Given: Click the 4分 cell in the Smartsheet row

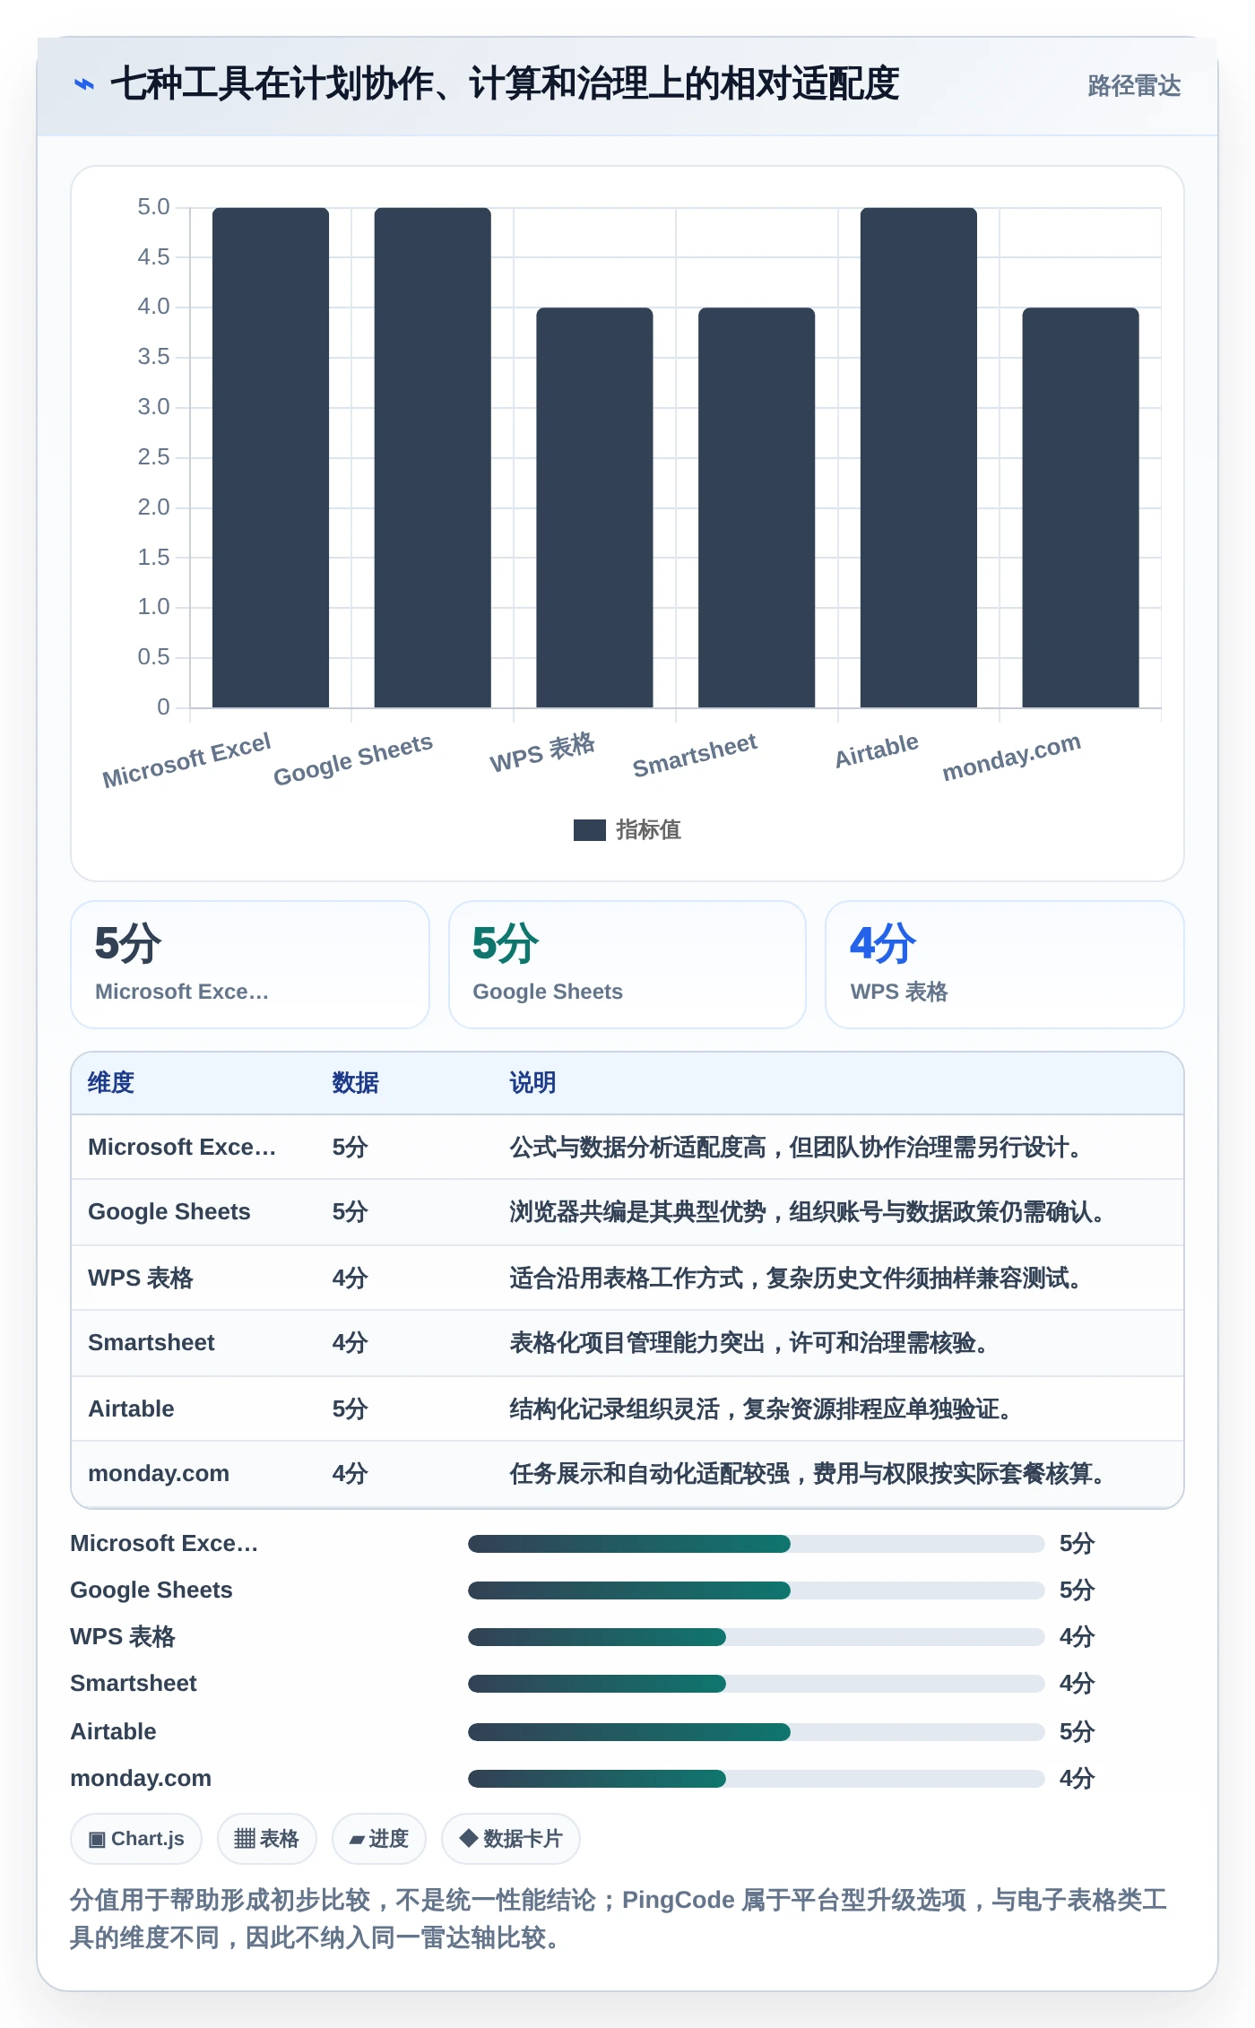Looking at the screenshot, I should click(x=351, y=1343).
